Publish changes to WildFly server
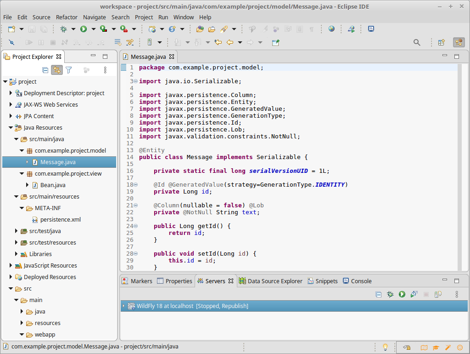Image resolution: width=470 pixels, height=354 pixels. pos(436,294)
